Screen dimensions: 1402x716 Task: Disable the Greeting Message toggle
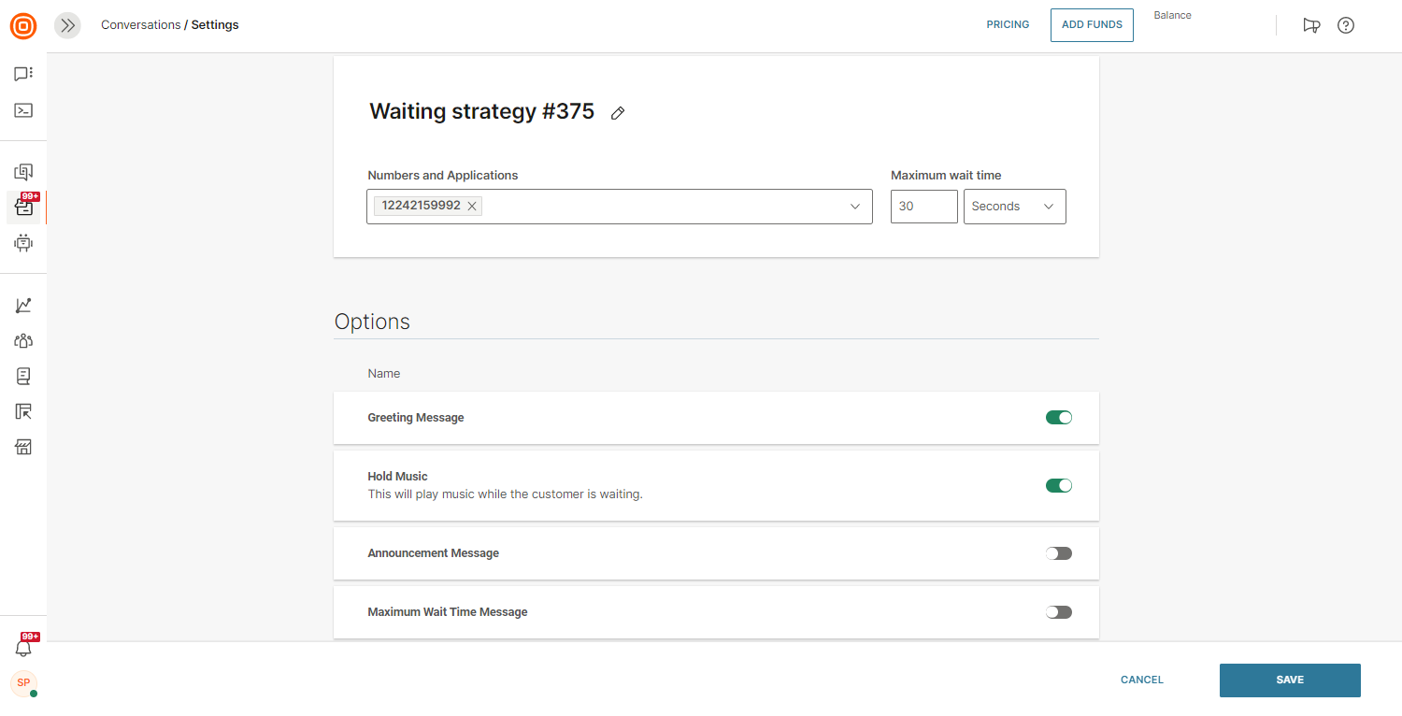click(1058, 418)
